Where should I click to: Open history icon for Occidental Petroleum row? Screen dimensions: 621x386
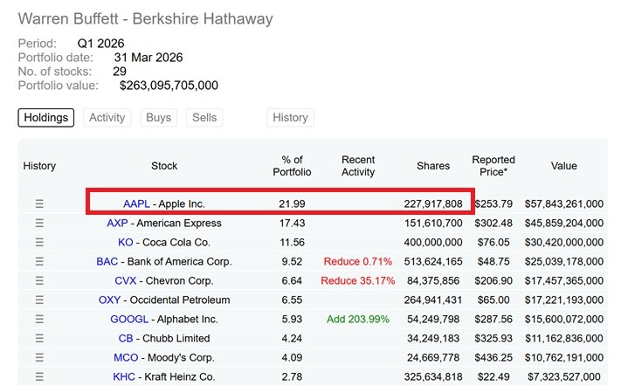coord(39,300)
